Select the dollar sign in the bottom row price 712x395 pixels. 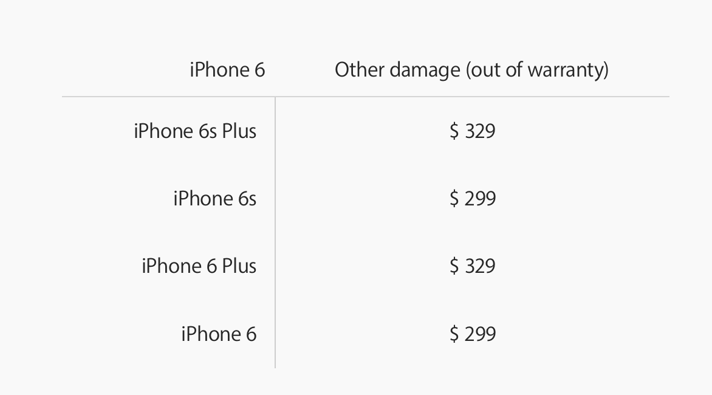[x=454, y=334]
